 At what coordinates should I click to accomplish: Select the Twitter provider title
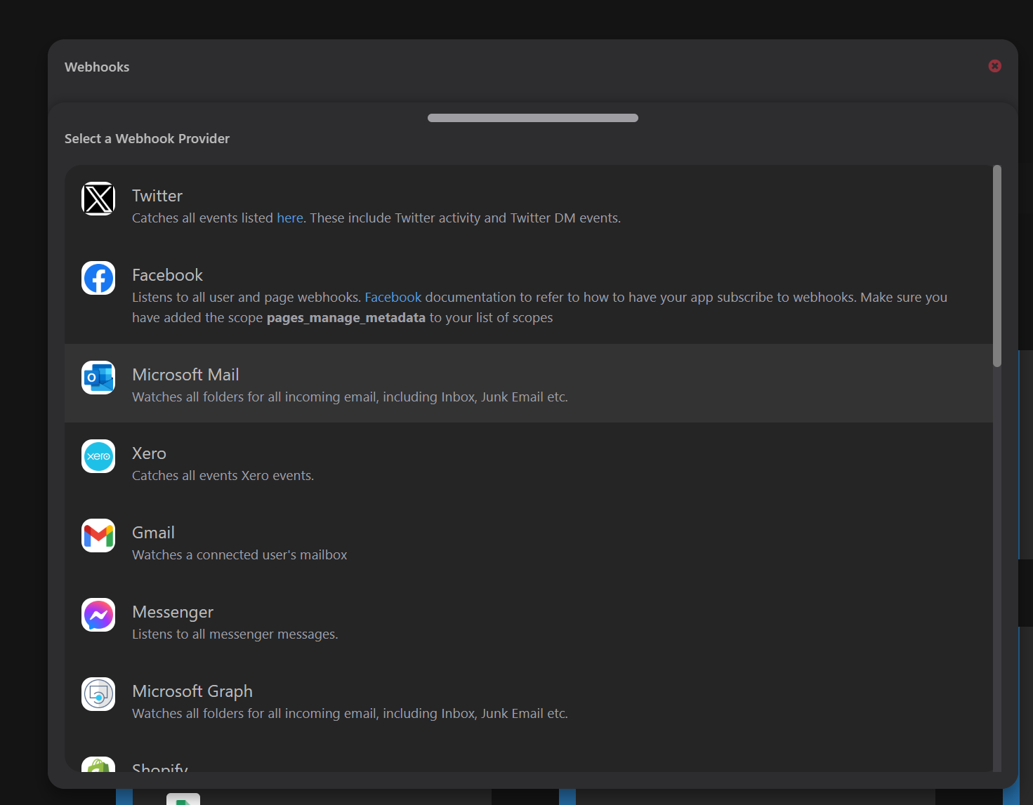(157, 196)
